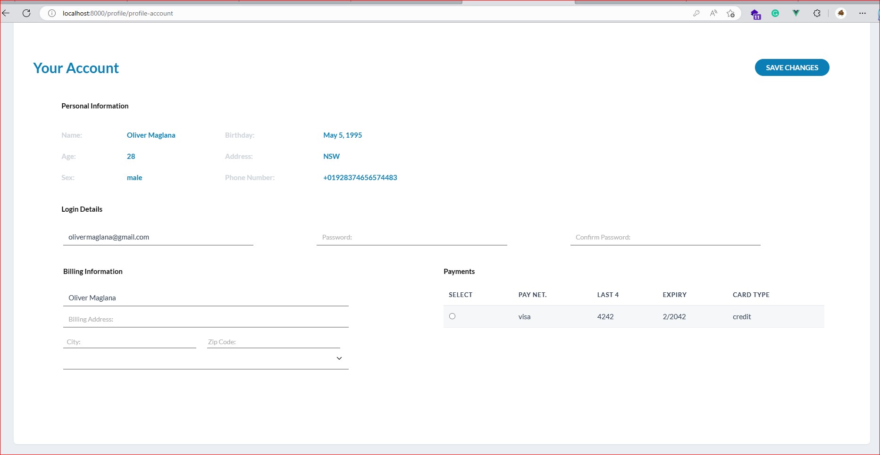Screen dimensions: 880x455
Task: Click the Login Details heading
Action: pos(82,209)
